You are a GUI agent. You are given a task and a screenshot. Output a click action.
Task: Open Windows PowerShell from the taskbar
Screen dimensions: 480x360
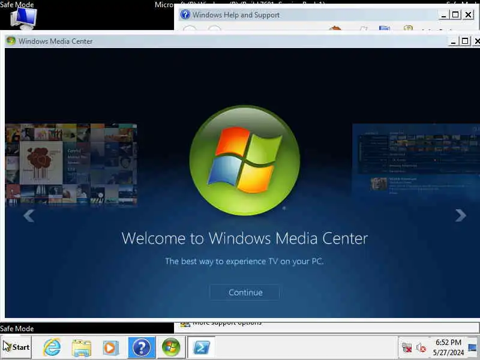point(201,347)
